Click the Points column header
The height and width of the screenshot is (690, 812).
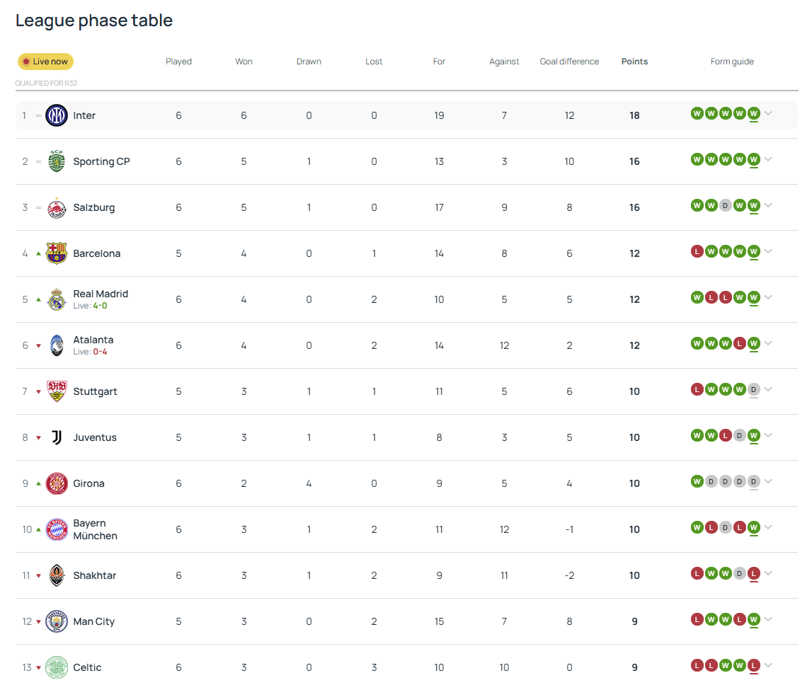(634, 62)
